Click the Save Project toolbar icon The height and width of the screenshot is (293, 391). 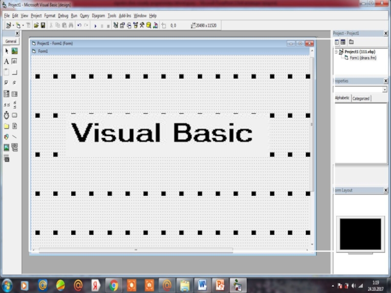tap(43, 25)
